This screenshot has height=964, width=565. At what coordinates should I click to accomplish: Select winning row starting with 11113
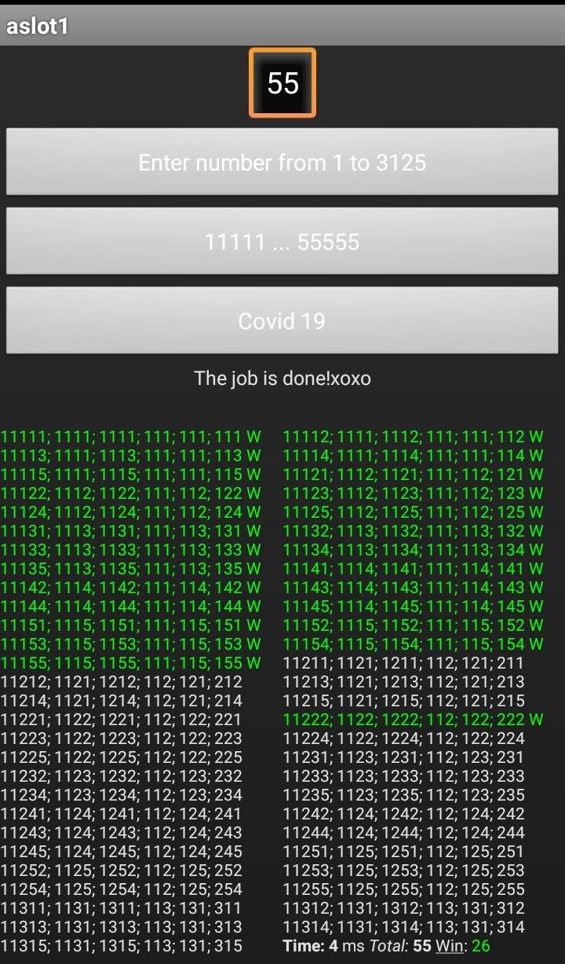click(x=131, y=455)
